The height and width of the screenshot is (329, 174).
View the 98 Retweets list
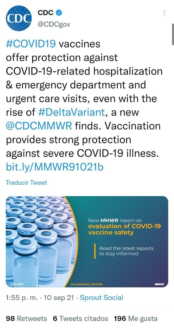26,319
